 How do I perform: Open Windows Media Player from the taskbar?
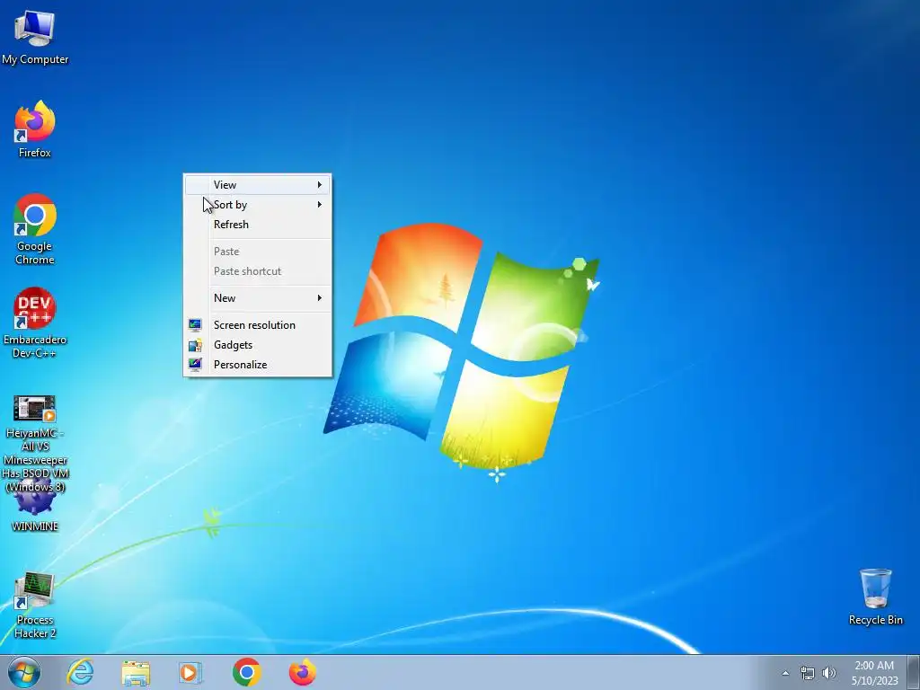click(190, 672)
